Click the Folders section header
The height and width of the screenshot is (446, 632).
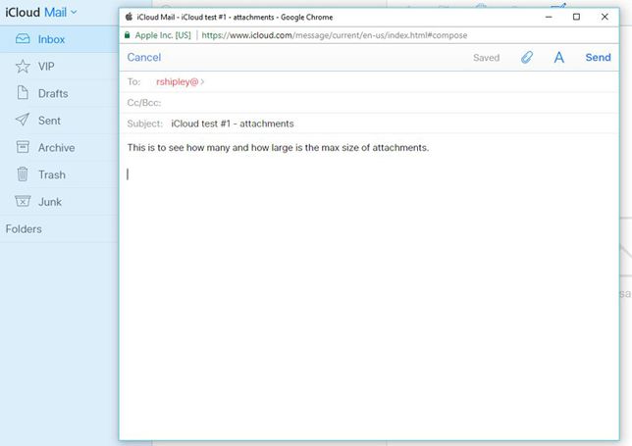pyautogui.click(x=24, y=229)
